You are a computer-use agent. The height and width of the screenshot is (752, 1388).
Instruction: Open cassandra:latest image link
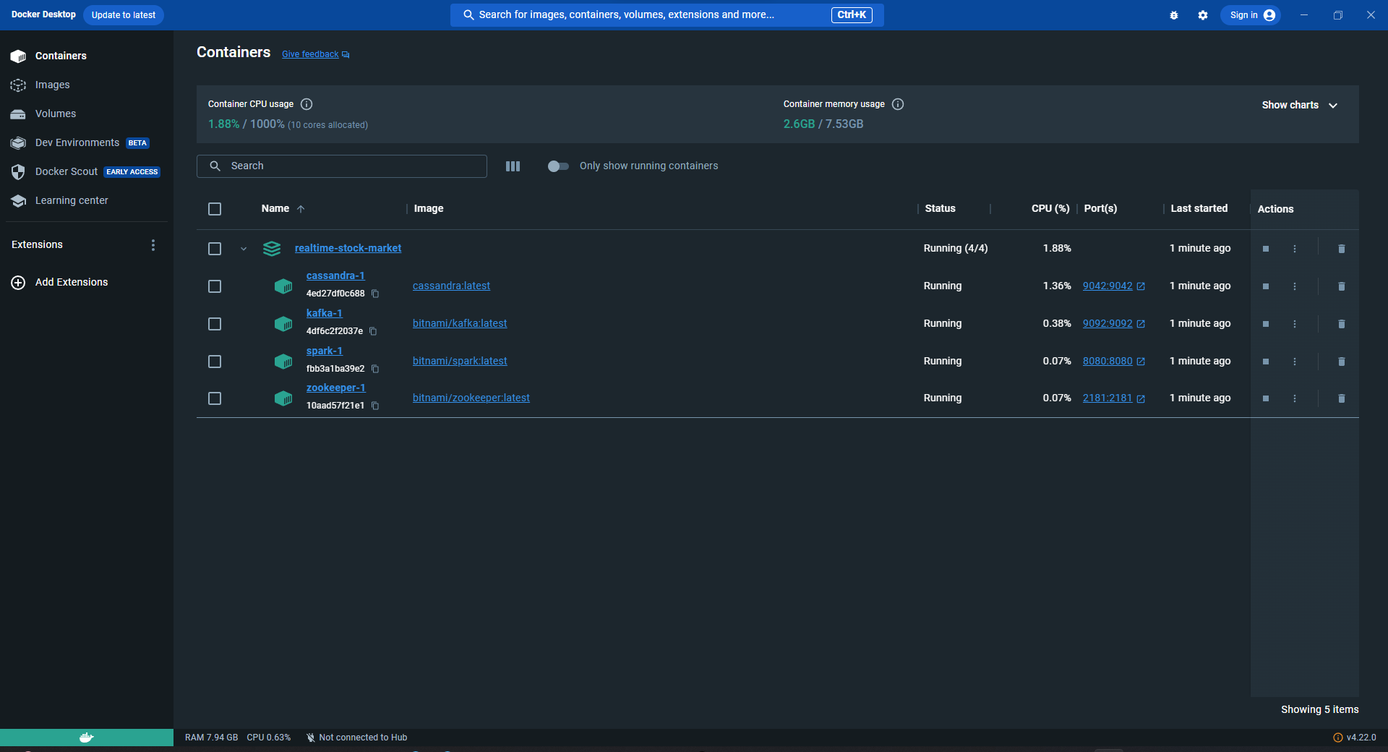(x=451, y=286)
